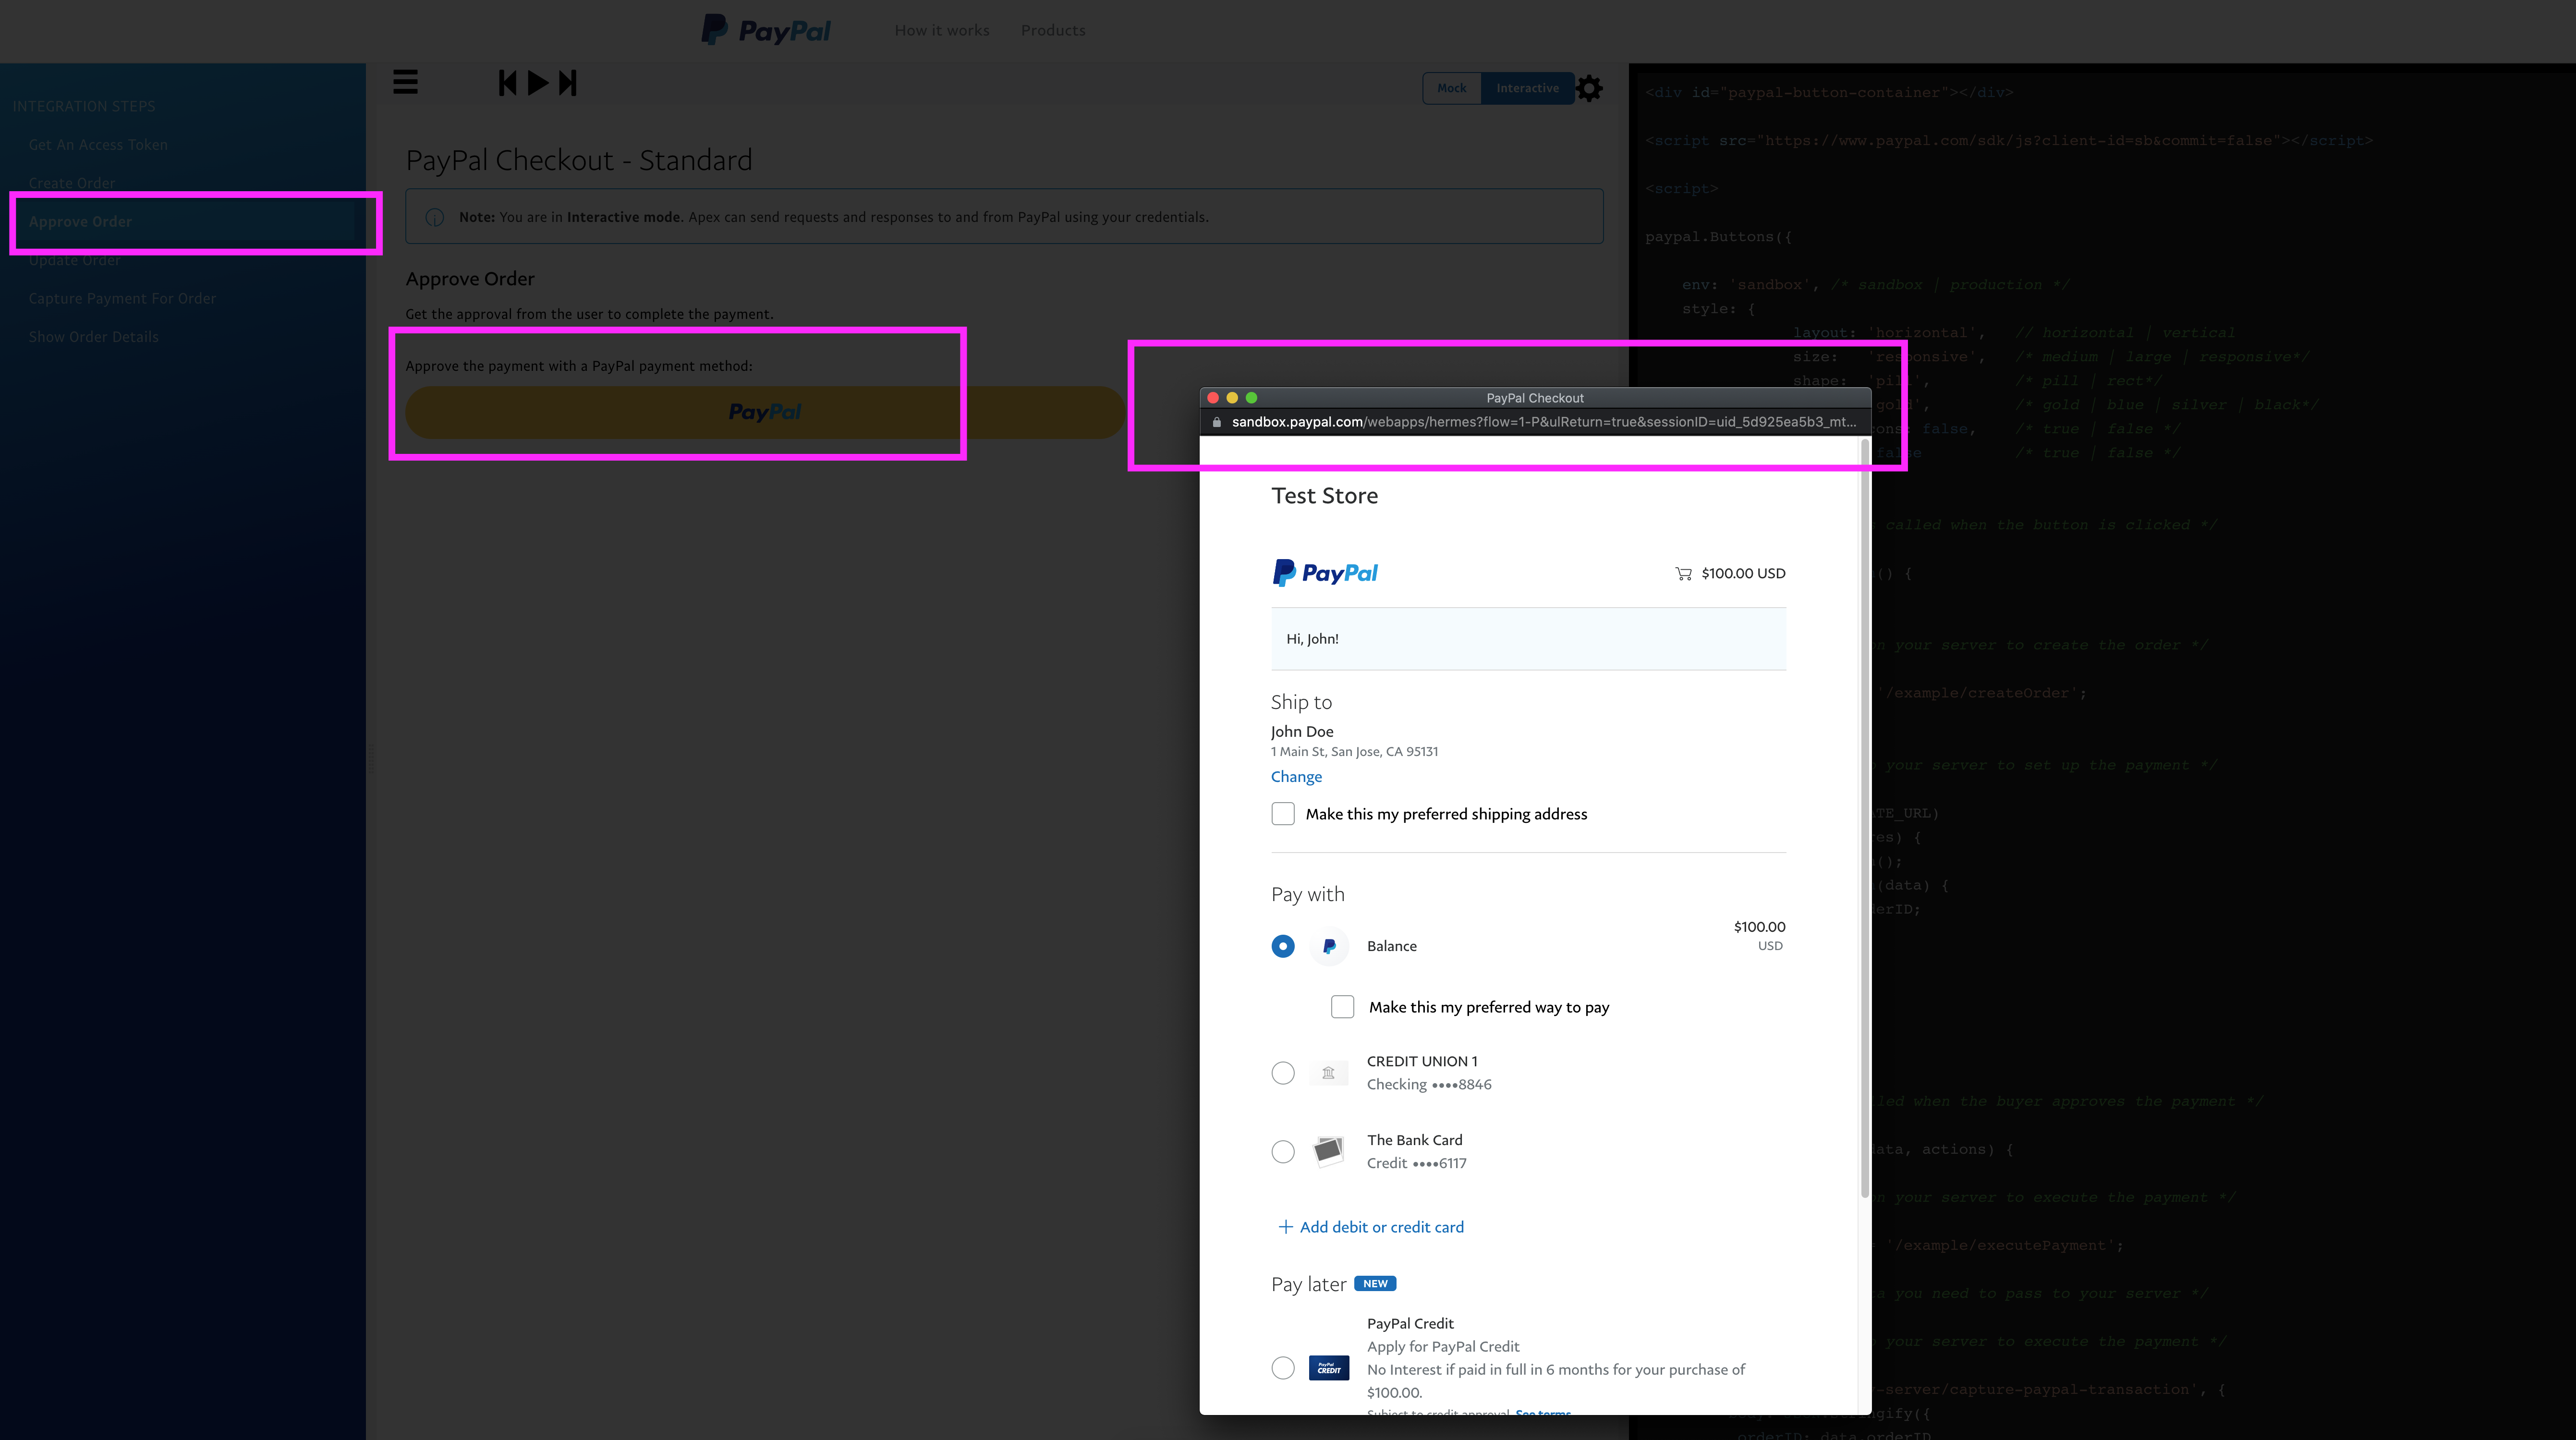Screen dimensions: 2576x1440
Task: Switch to Interactive mode
Action: (x=1527, y=88)
